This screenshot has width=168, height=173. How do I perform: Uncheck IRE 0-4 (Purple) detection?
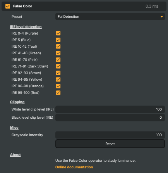pos(58,33)
